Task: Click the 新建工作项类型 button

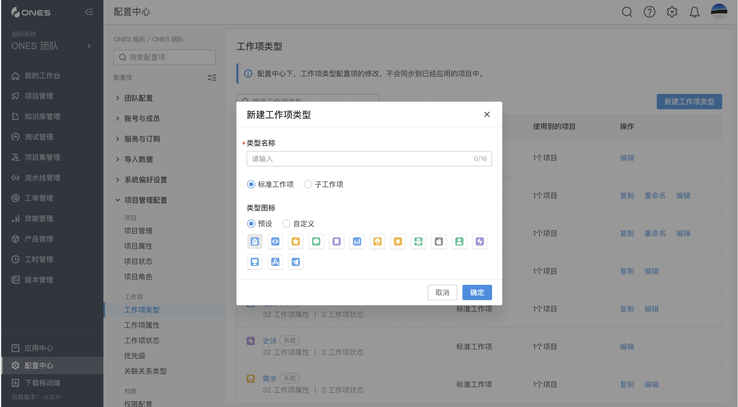Action: [689, 102]
